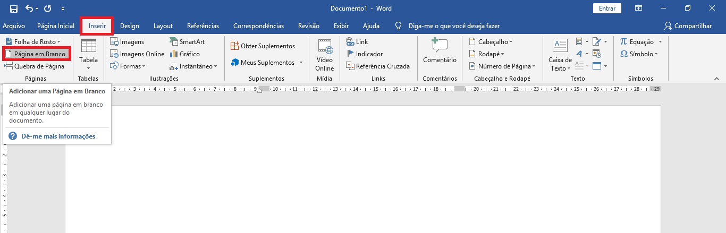Insert Imagens from the computer
The image size is (726, 233).
click(x=126, y=41)
